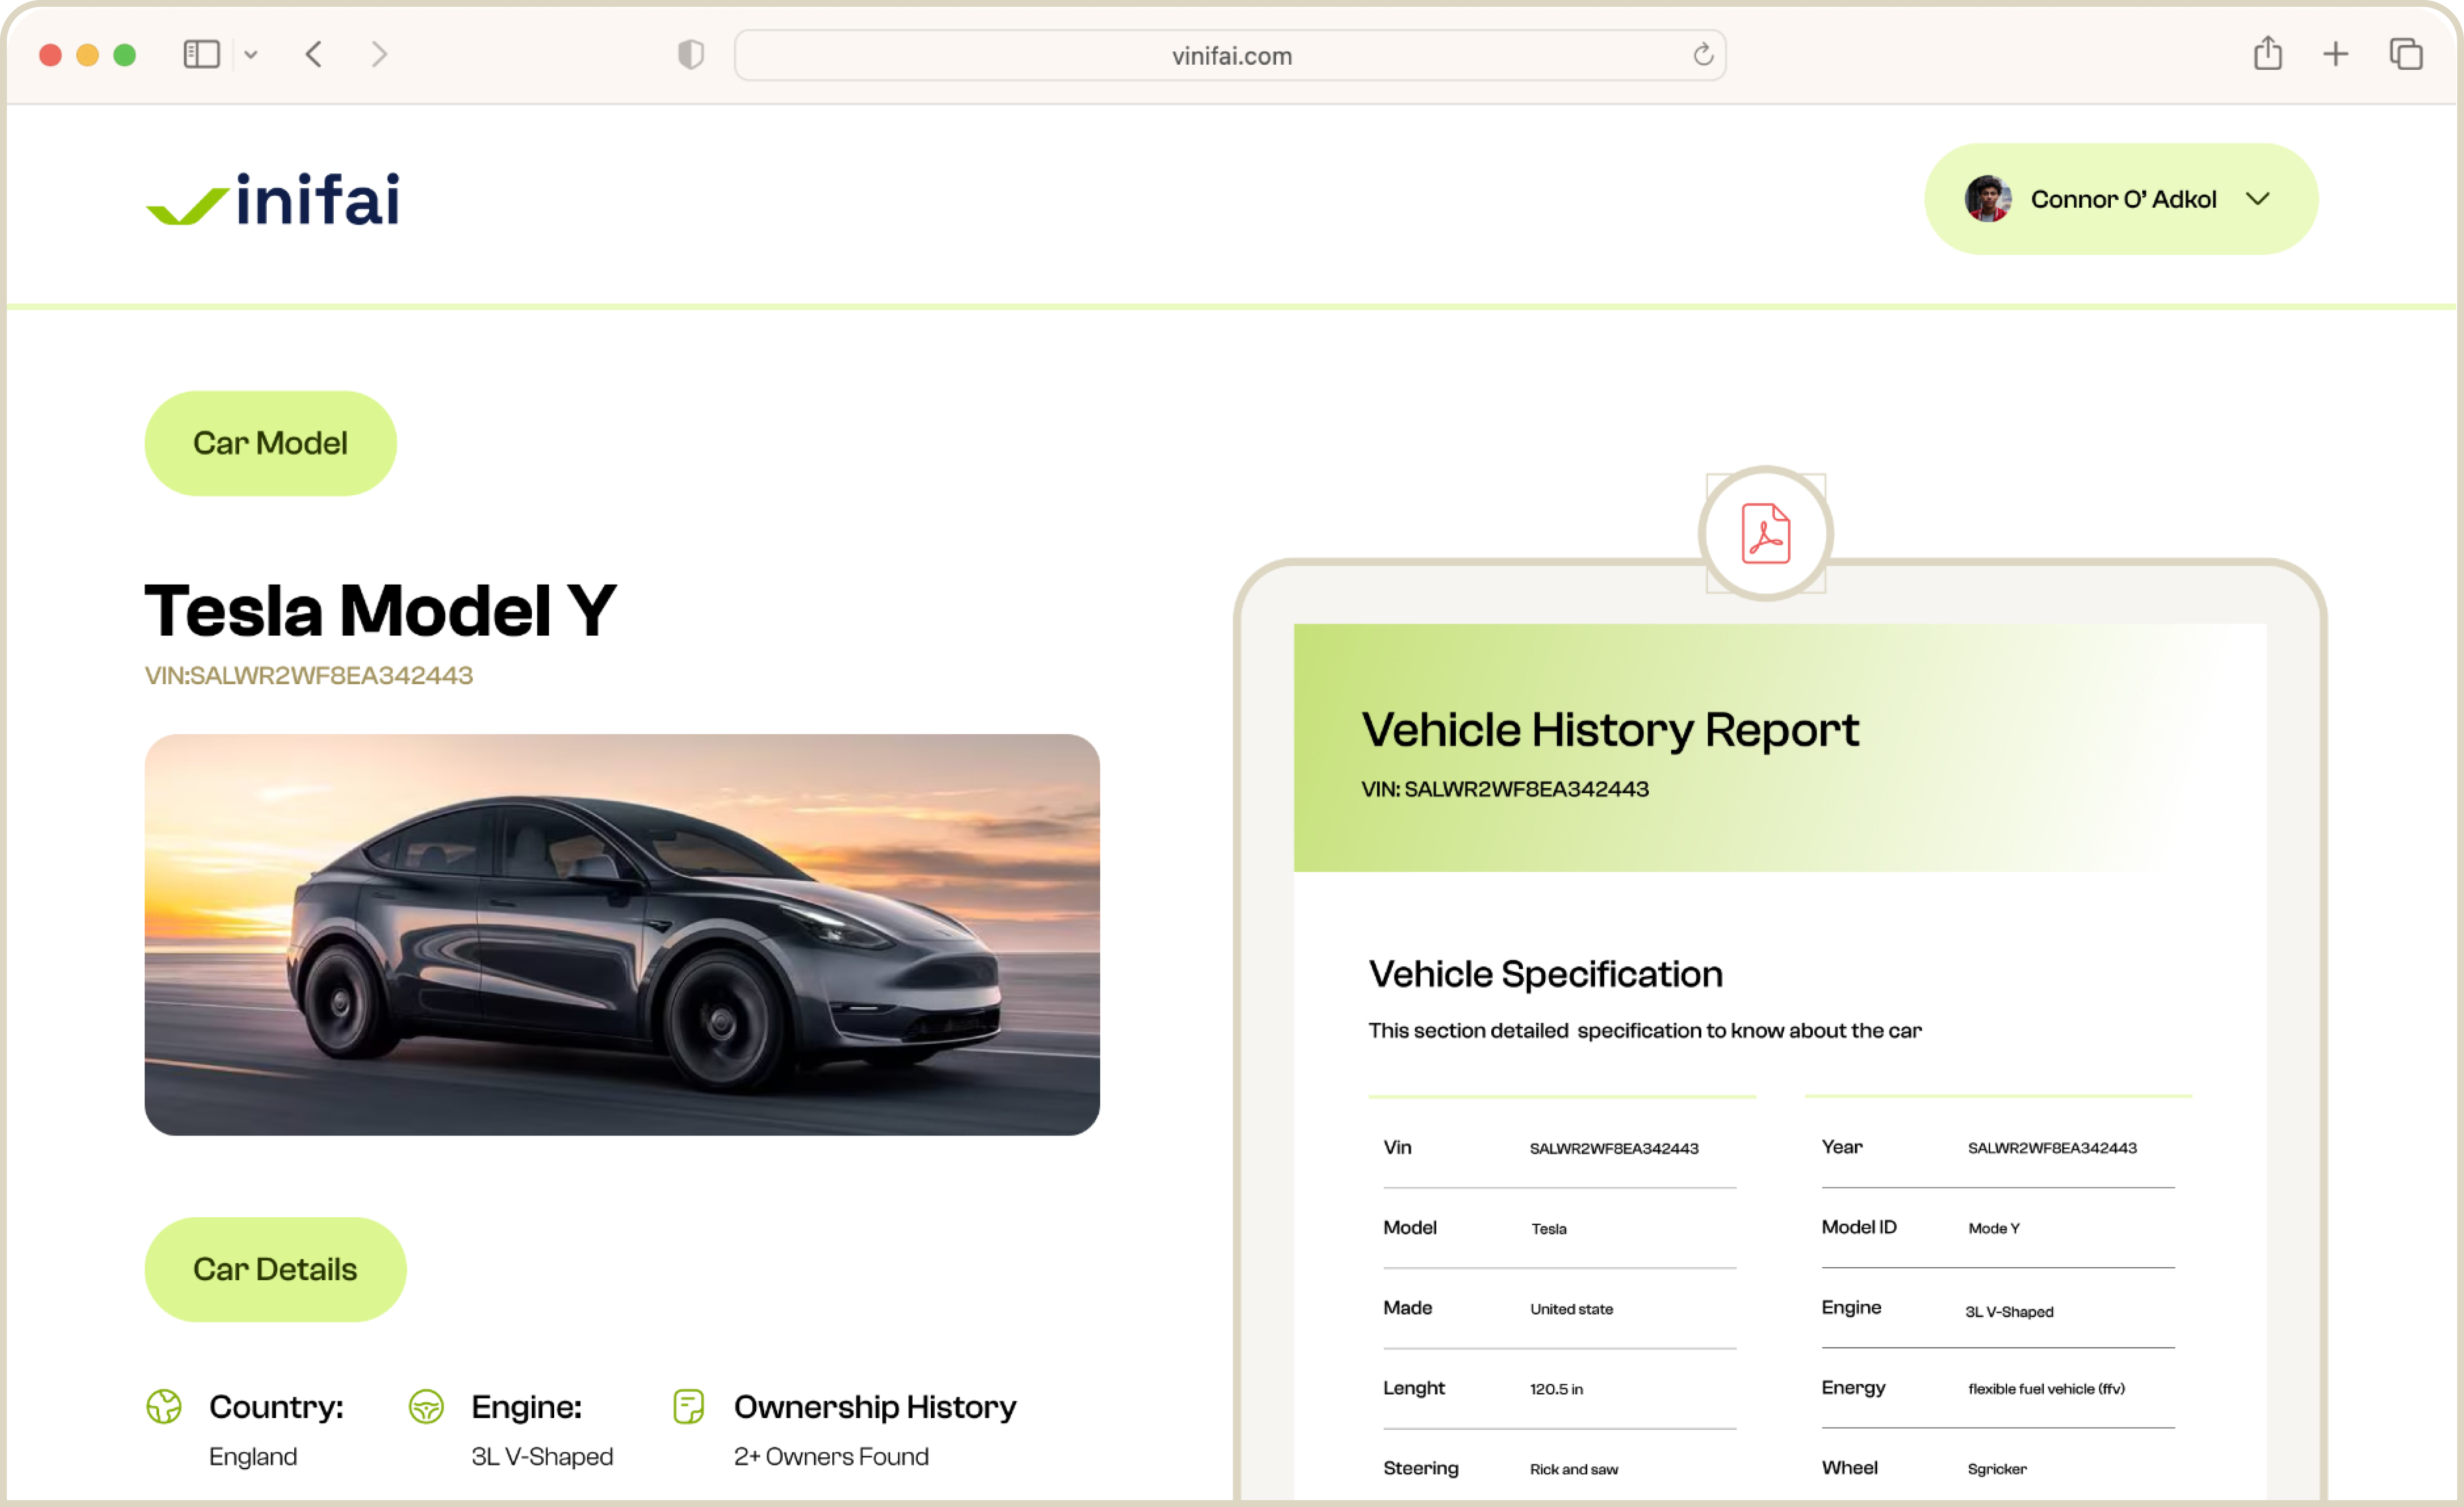The height and width of the screenshot is (1507, 2464).
Task: Select the Mode Y model ID value
Action: tap(1994, 1229)
